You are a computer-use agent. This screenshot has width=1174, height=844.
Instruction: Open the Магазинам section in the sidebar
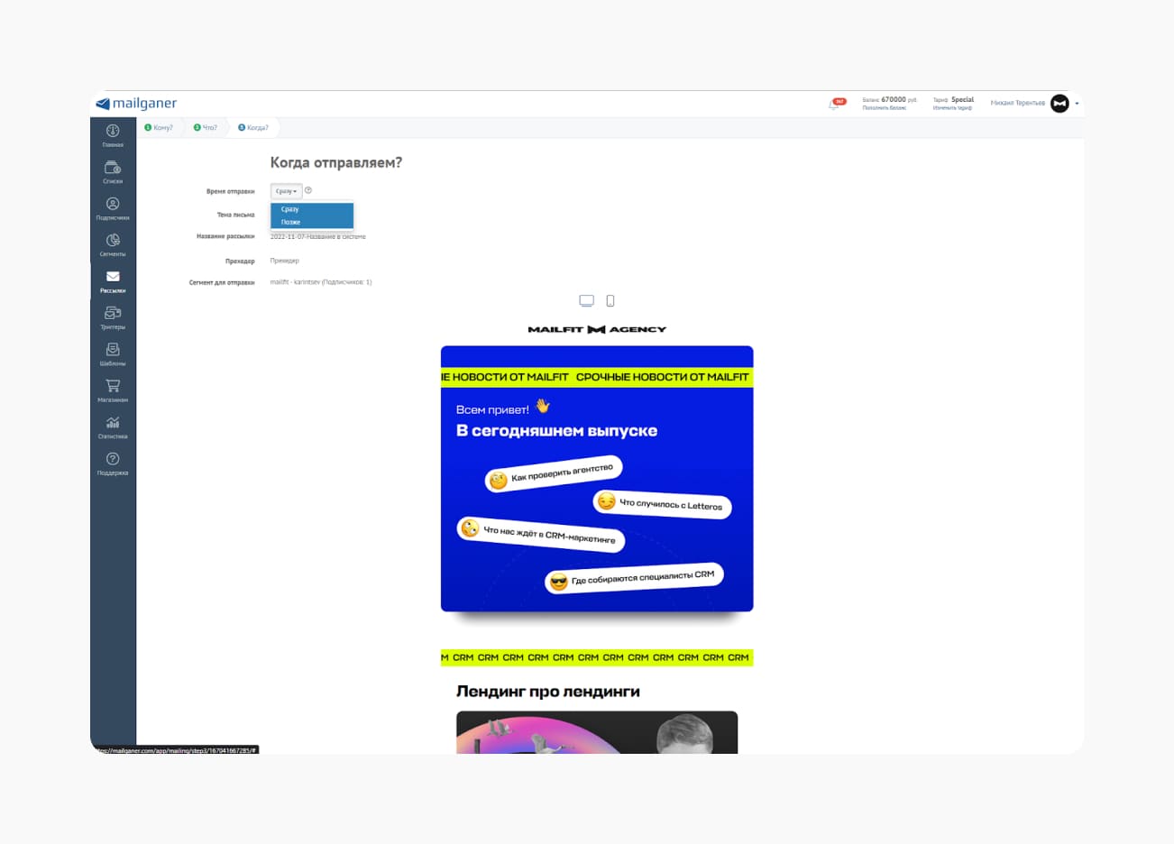(x=113, y=390)
